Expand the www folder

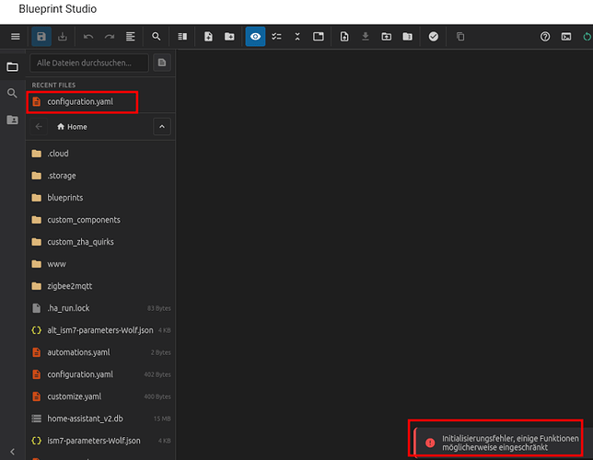(100, 264)
